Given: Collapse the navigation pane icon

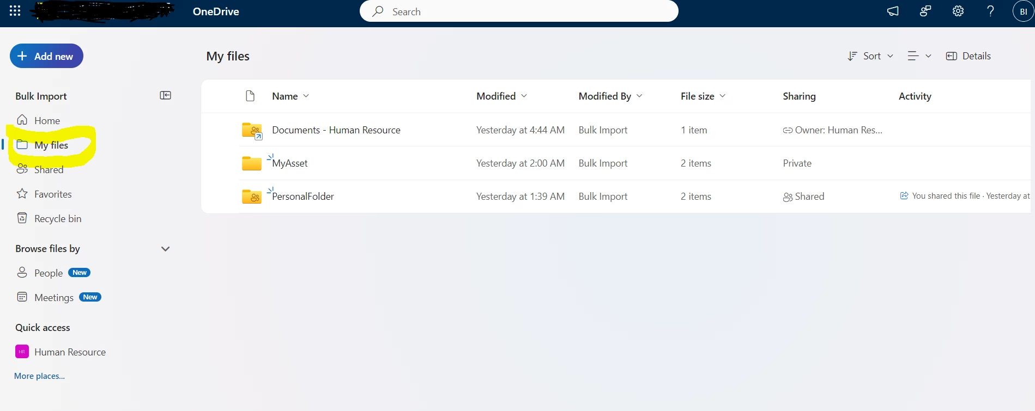Looking at the screenshot, I should (165, 95).
